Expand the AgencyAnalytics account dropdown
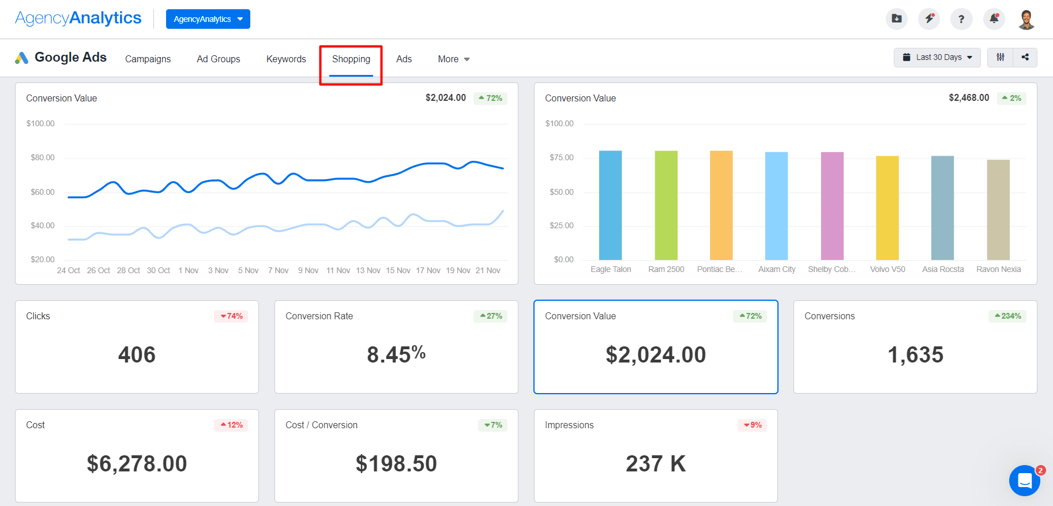 tap(208, 19)
